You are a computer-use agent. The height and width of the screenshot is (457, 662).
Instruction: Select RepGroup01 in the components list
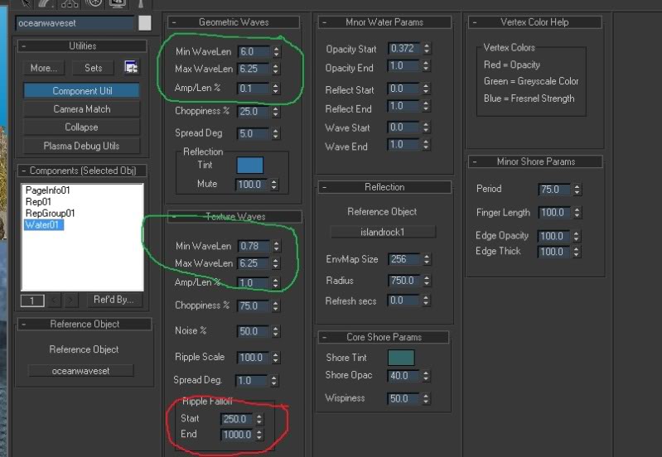[50, 213]
